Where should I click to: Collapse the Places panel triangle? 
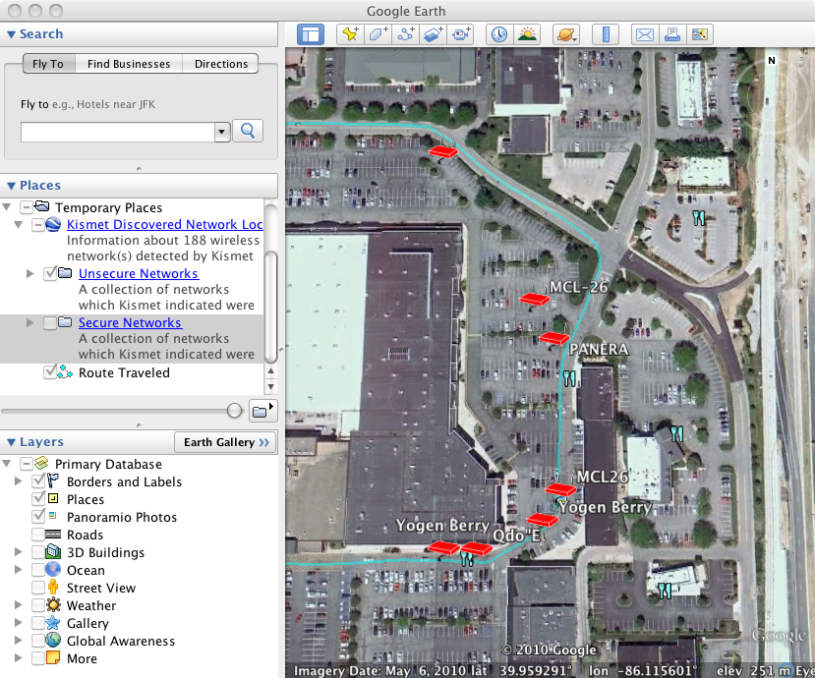[x=11, y=186]
